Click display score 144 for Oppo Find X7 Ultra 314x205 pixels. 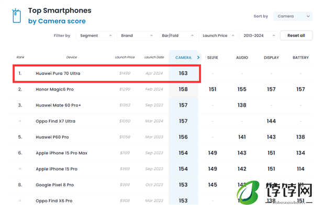tap(271, 121)
